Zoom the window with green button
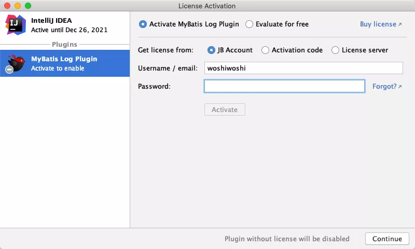 click(x=28, y=6)
